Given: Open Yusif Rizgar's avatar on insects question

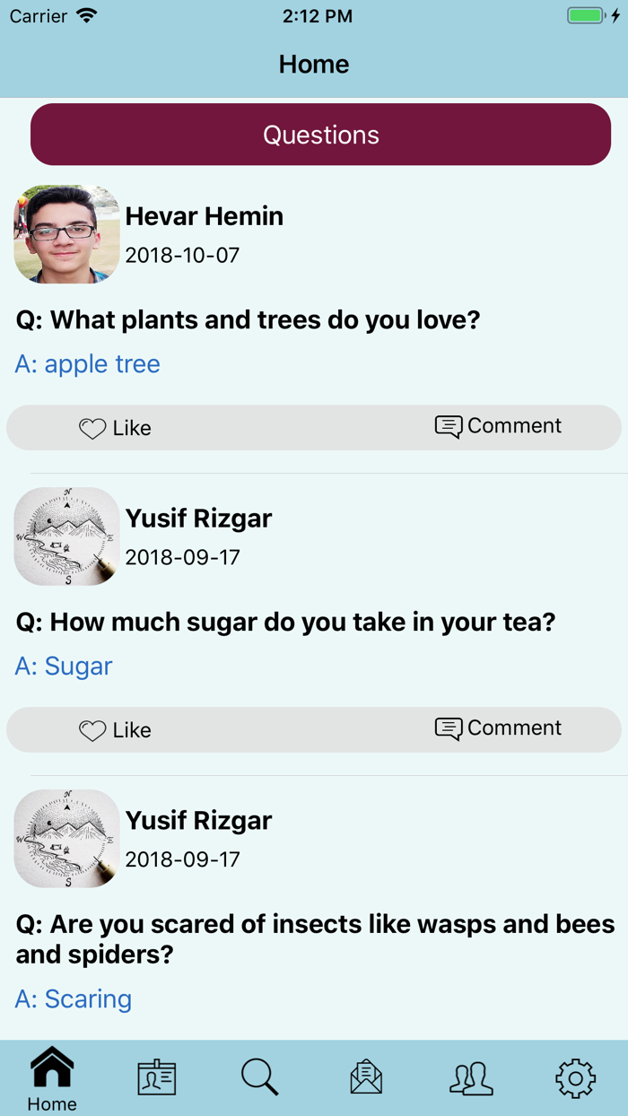Looking at the screenshot, I should [67, 839].
